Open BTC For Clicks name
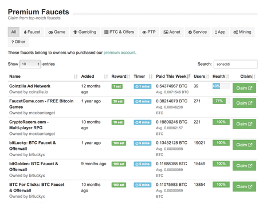Viewport: 263px width, 207px height. tap(37, 188)
